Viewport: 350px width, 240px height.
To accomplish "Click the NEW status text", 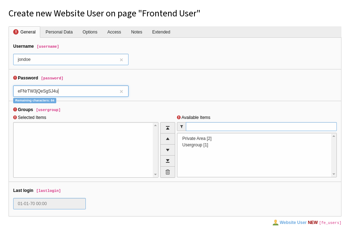I will pos(313,223).
